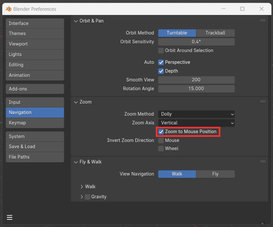Click the Orbit Method label
273x227 pixels.
140,33
